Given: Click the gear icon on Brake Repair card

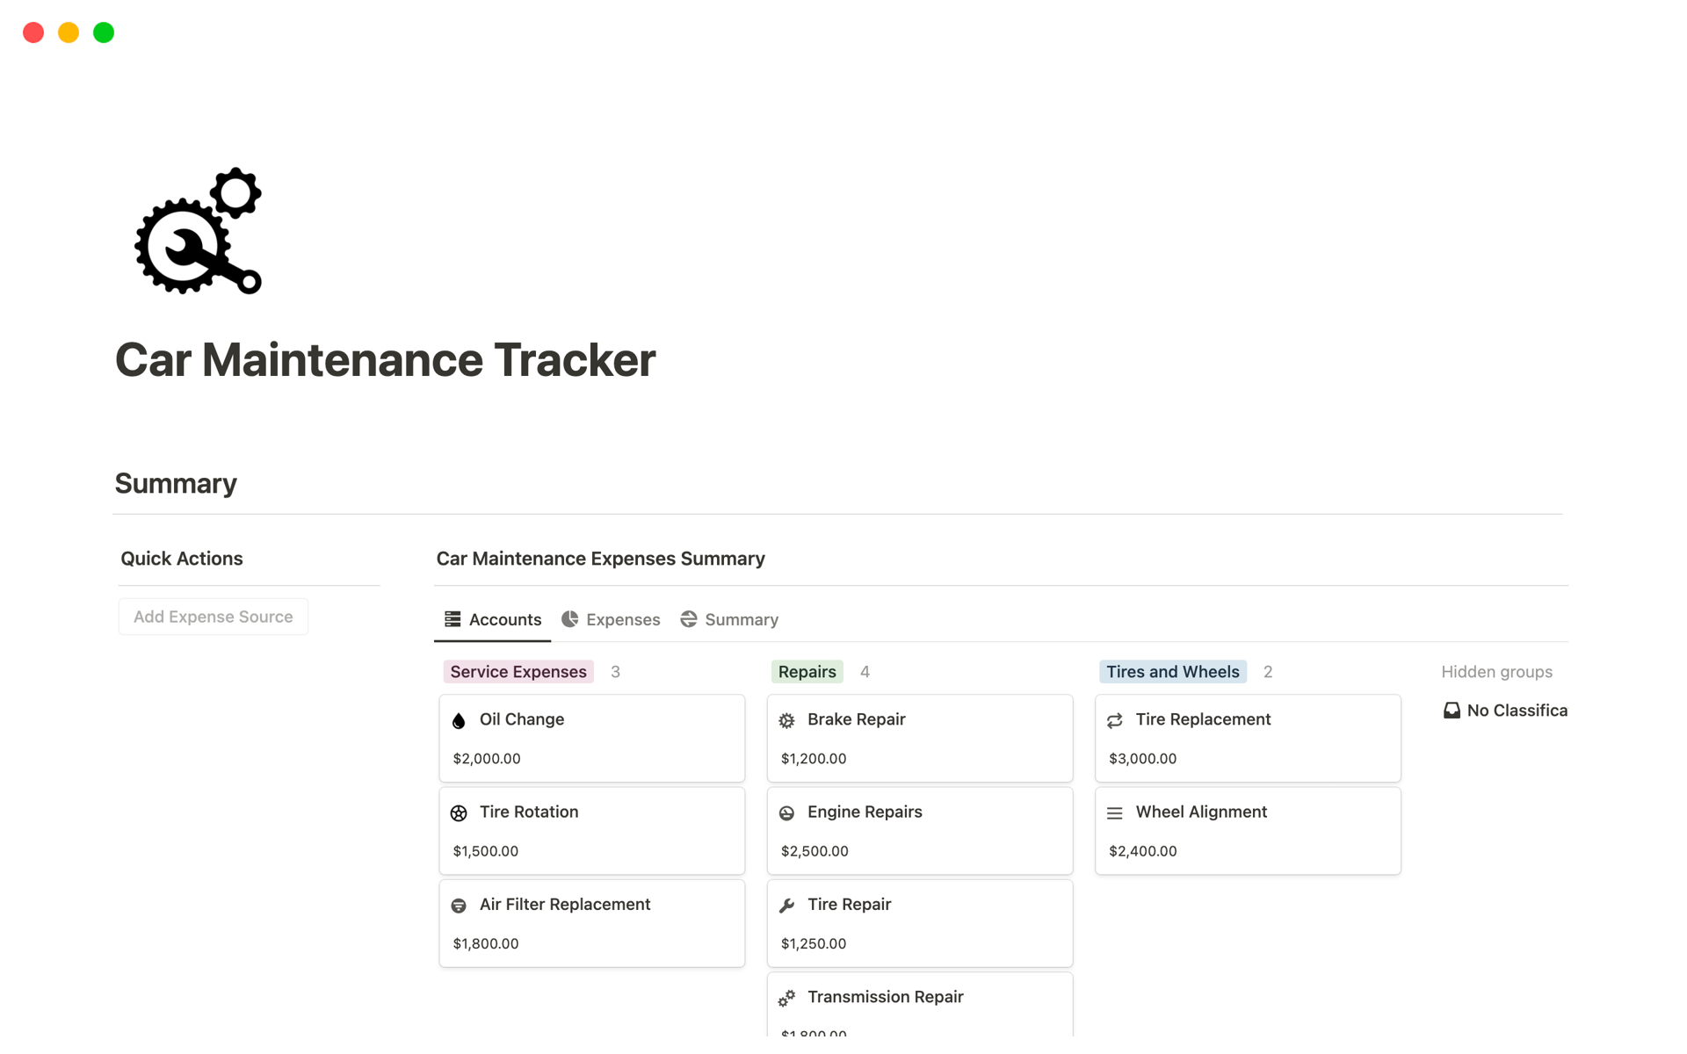Looking at the screenshot, I should (786, 719).
